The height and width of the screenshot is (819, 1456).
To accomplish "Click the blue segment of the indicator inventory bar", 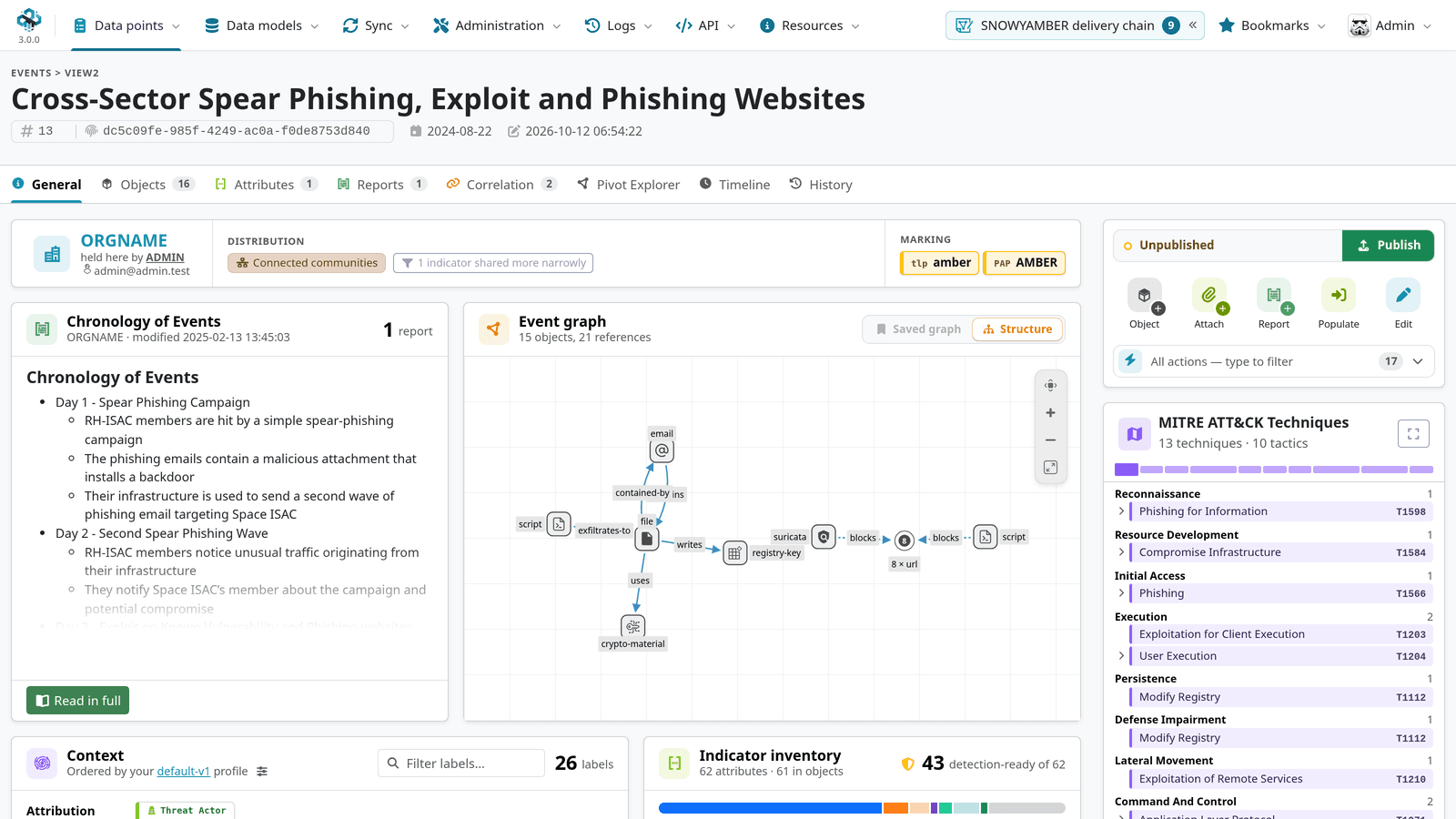I will click(x=770, y=808).
